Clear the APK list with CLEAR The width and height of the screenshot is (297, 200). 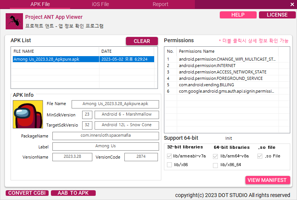tap(142, 41)
